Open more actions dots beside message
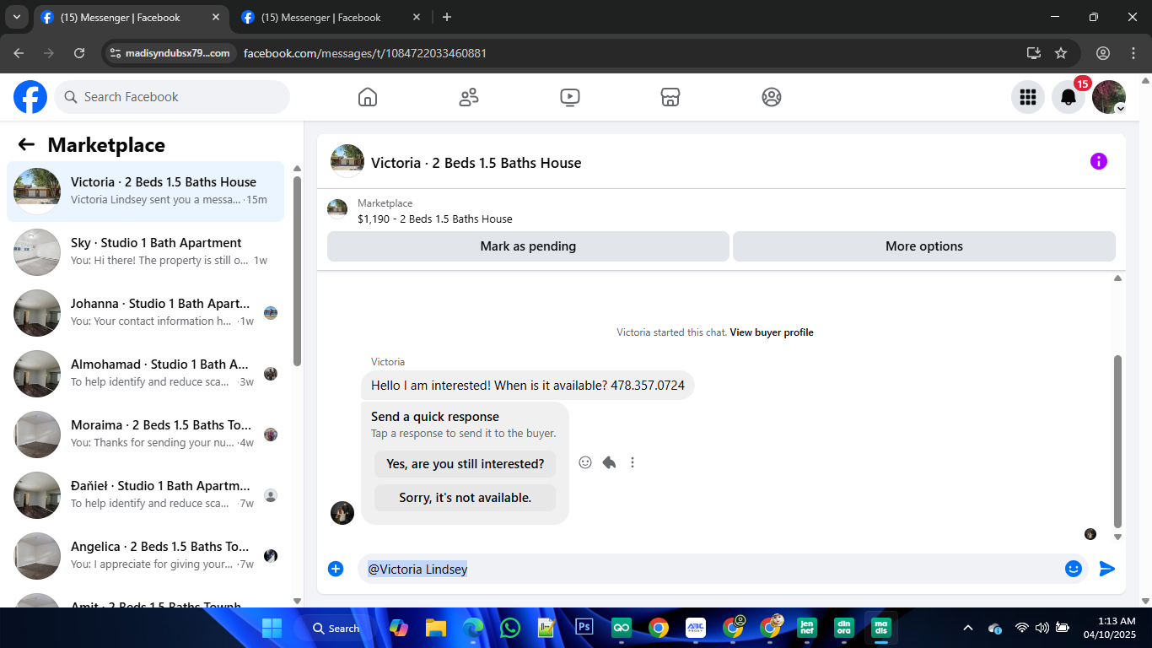The height and width of the screenshot is (648, 1152). point(633,462)
